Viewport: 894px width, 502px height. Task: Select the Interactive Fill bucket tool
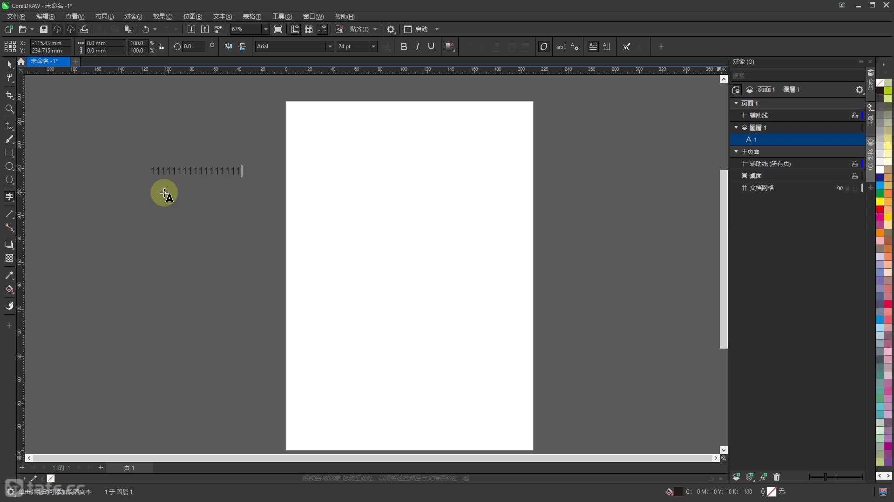coord(9,289)
